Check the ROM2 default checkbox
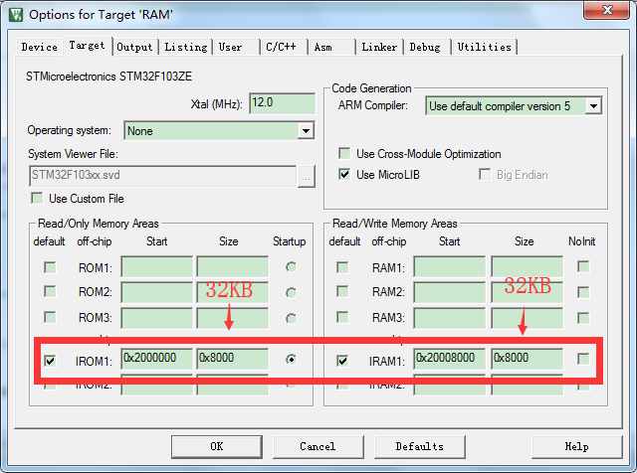This screenshot has height=473, width=637. (x=50, y=292)
